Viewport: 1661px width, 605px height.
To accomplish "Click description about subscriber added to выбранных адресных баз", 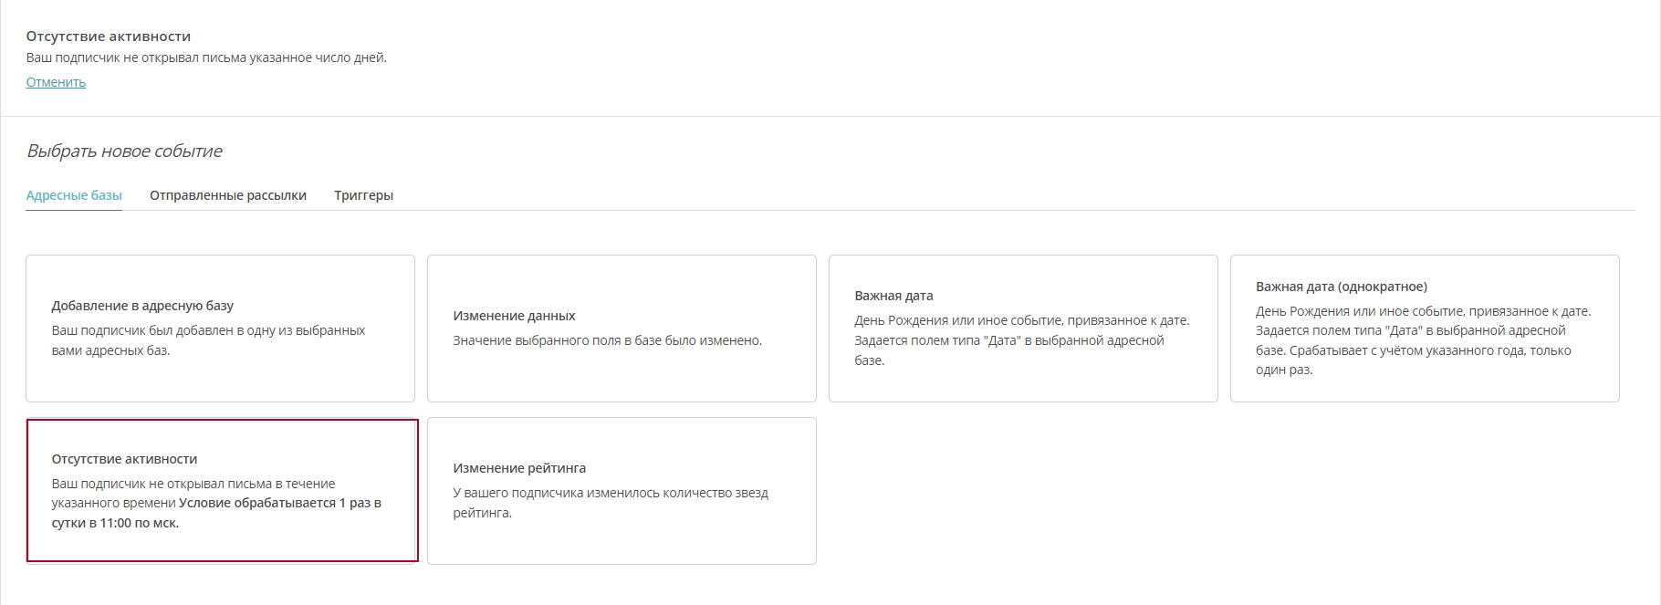I will [208, 340].
